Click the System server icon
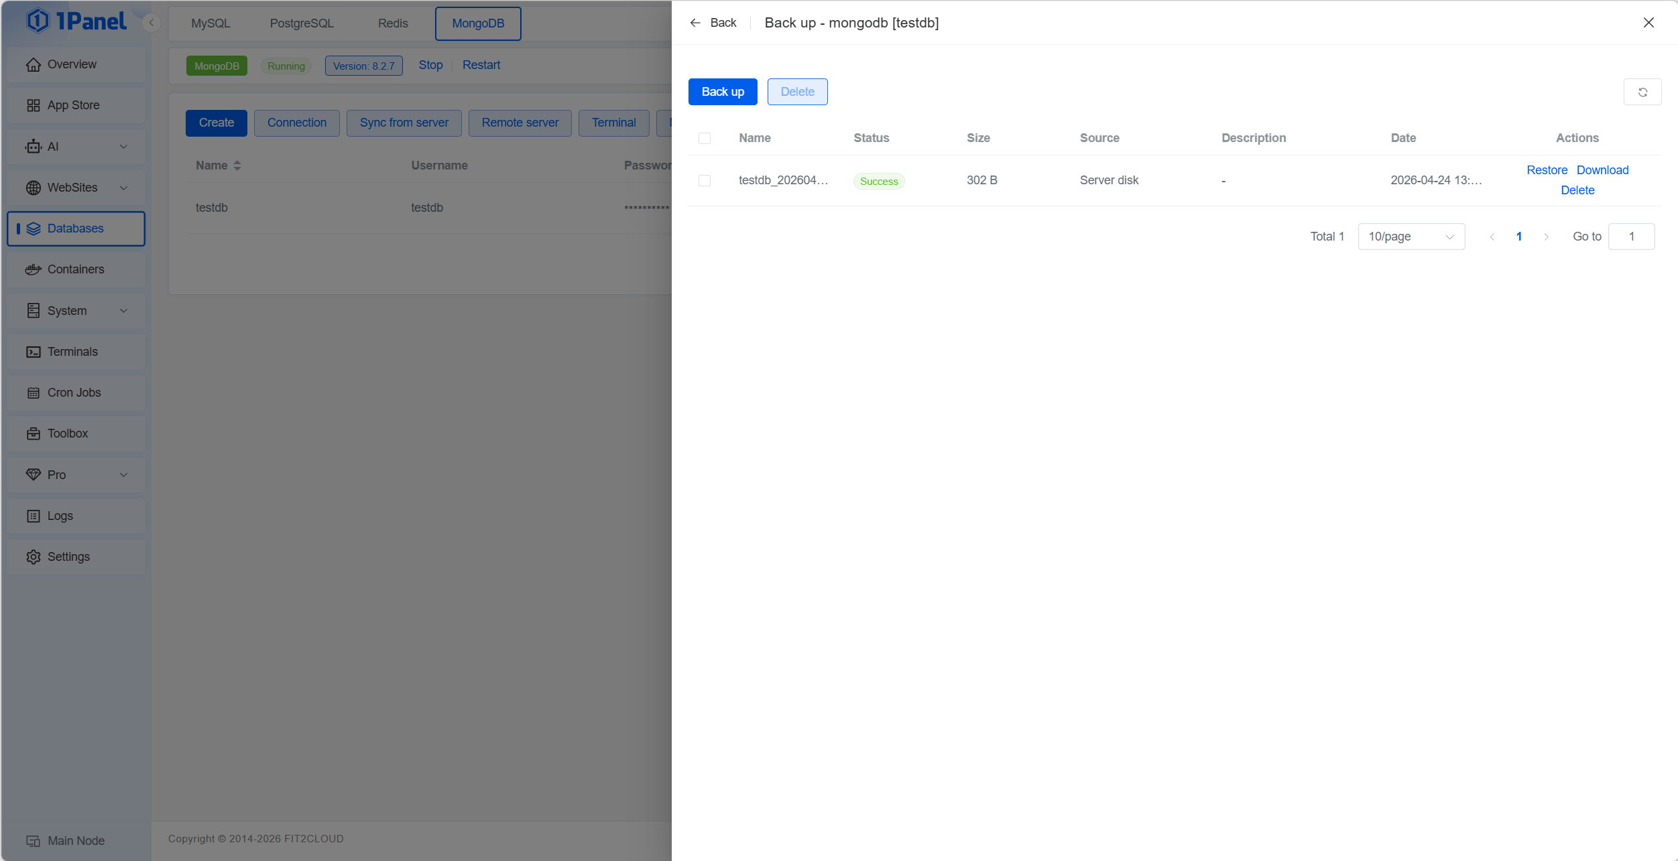Screen dimensions: 1678x861 point(34,311)
